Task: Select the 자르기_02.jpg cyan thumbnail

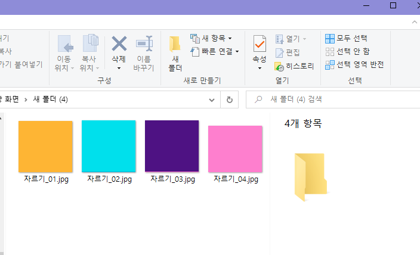Action: click(x=109, y=146)
